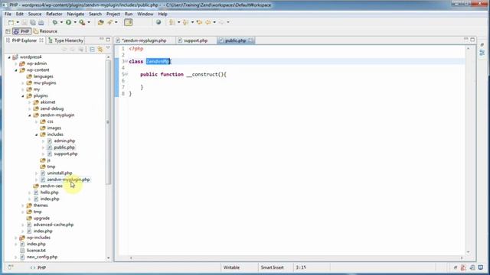The height and width of the screenshot is (275, 490).
Task: Click the editor horizontal scrollbar
Action: tap(296, 258)
